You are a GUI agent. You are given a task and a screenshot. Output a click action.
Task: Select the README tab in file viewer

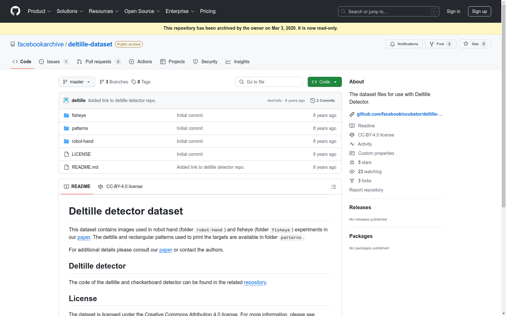click(77, 186)
